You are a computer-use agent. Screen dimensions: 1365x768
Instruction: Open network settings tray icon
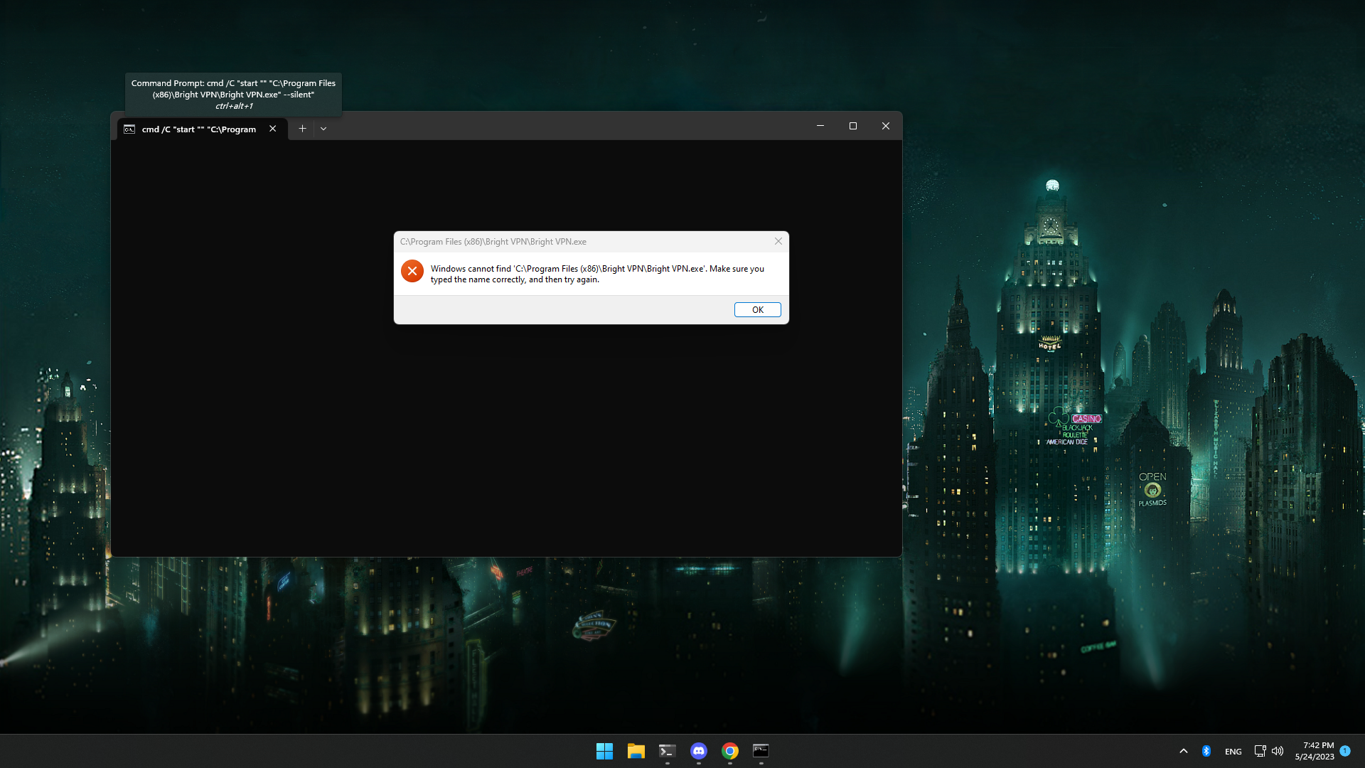tap(1260, 751)
